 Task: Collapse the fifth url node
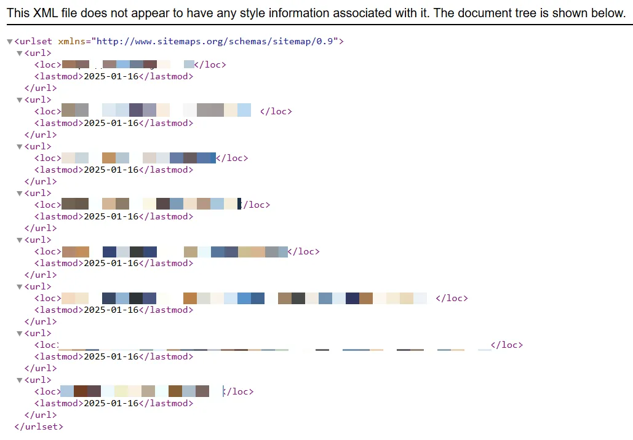20,240
